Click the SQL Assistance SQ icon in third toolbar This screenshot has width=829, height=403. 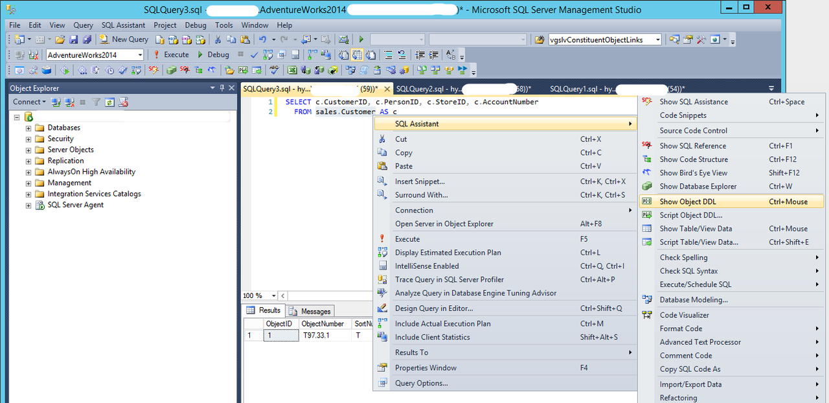point(153,70)
